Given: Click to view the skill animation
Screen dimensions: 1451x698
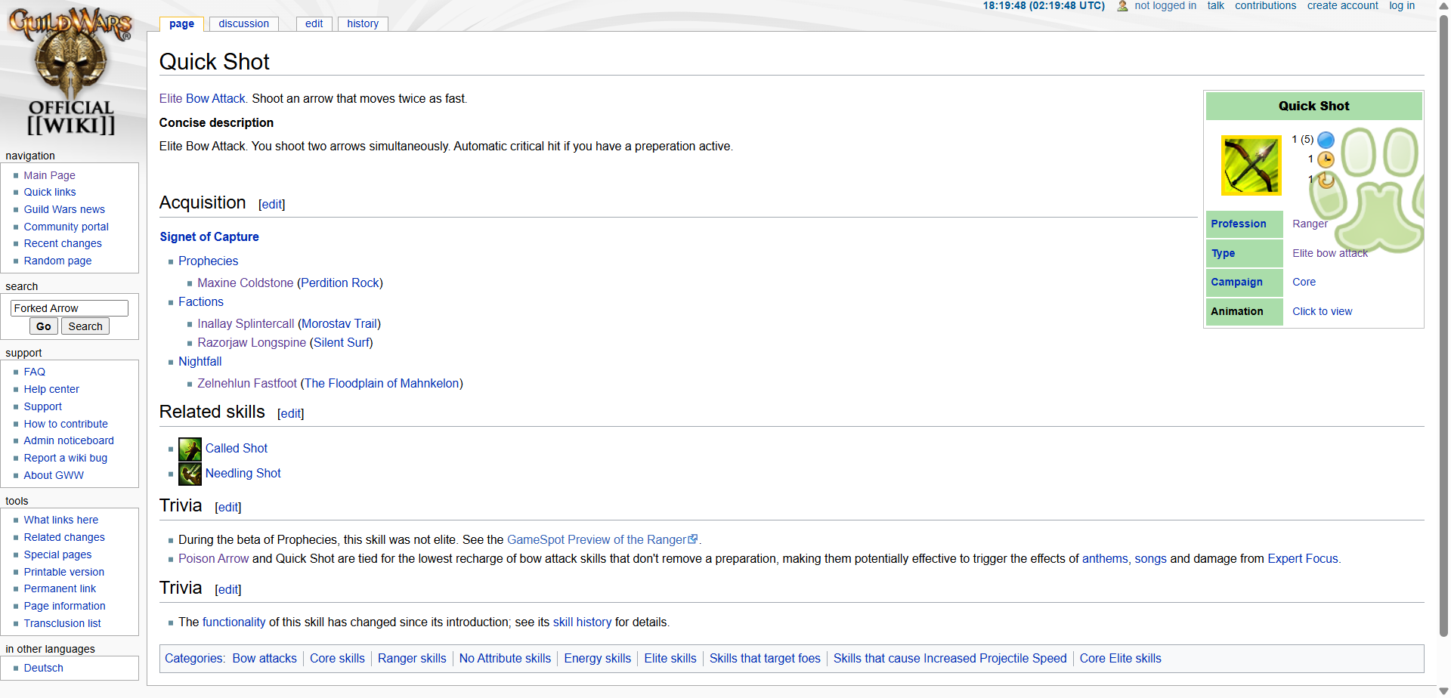Looking at the screenshot, I should coord(1322,311).
